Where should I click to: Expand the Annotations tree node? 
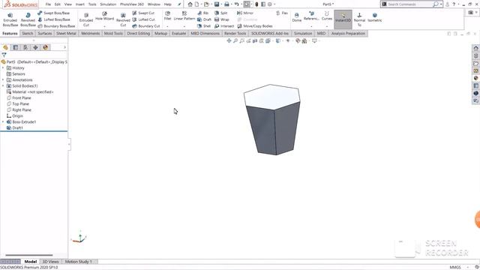[x=3, y=80]
